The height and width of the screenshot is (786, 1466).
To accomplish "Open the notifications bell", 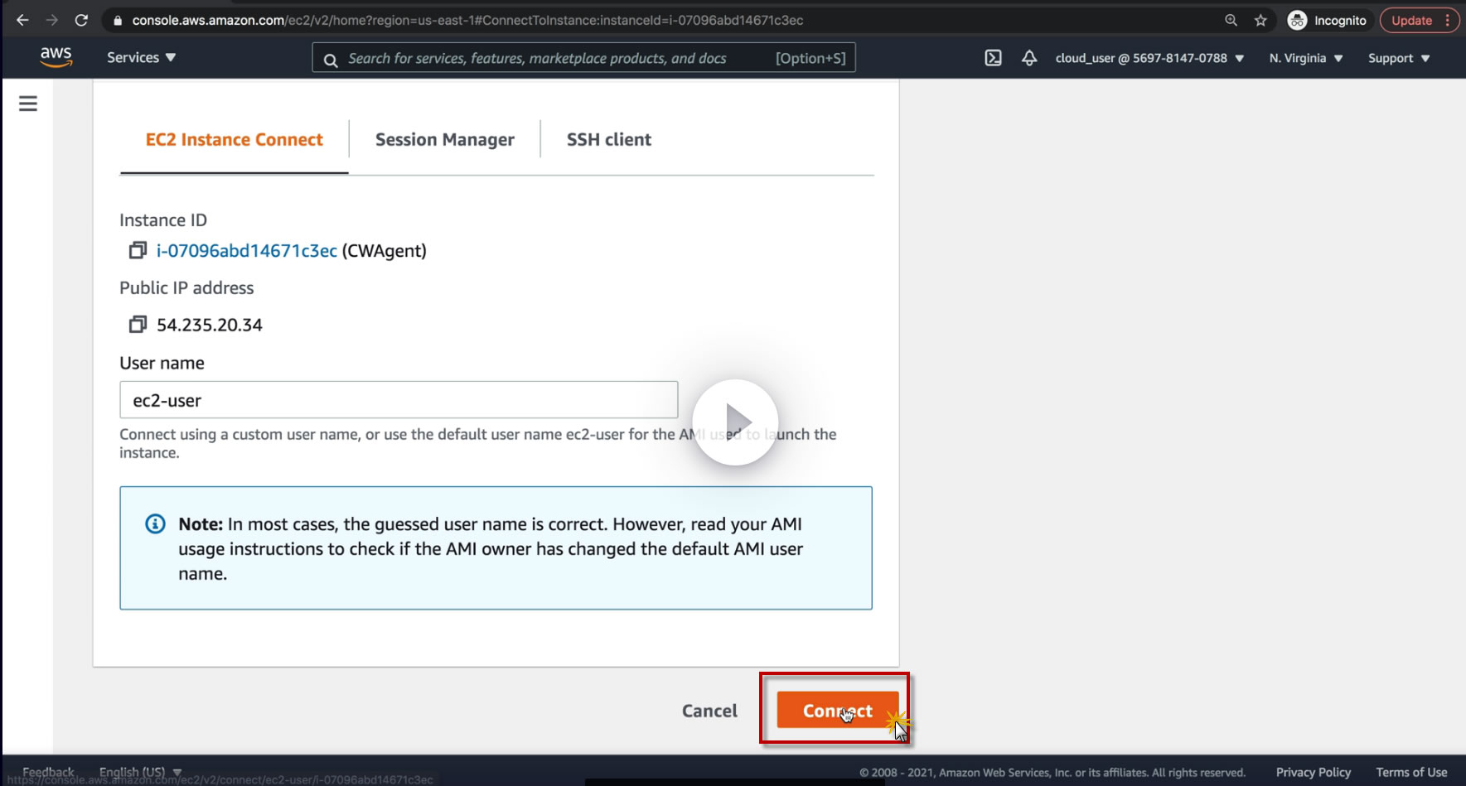I will point(1029,58).
